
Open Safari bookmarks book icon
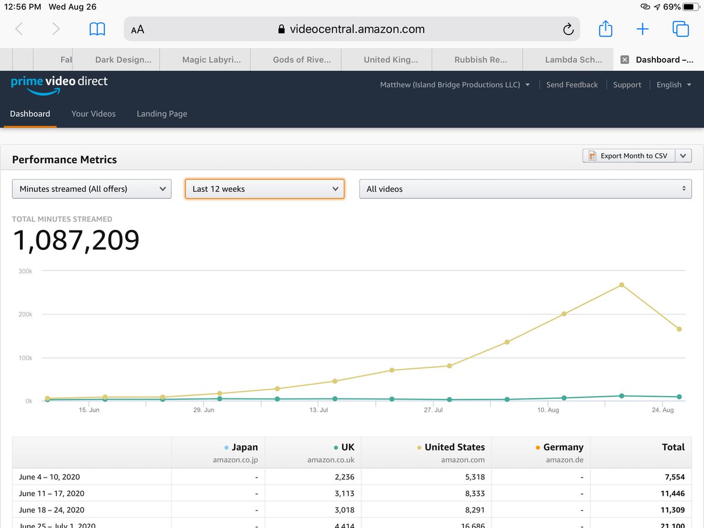point(97,29)
